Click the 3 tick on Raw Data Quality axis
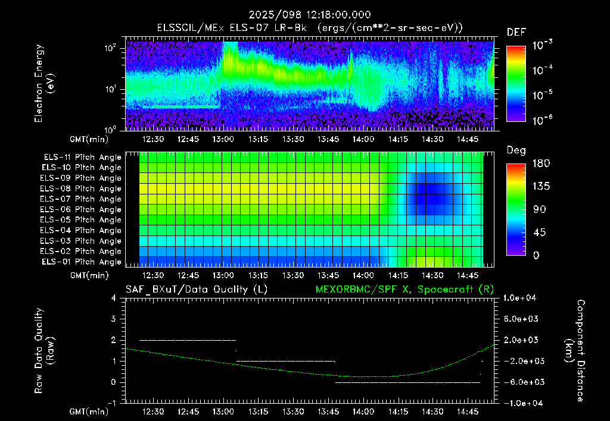The image size is (610, 421). tap(113, 319)
